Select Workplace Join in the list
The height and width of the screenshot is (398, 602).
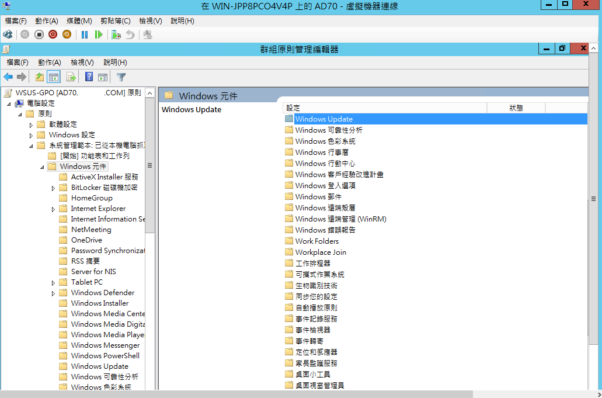coord(321,252)
